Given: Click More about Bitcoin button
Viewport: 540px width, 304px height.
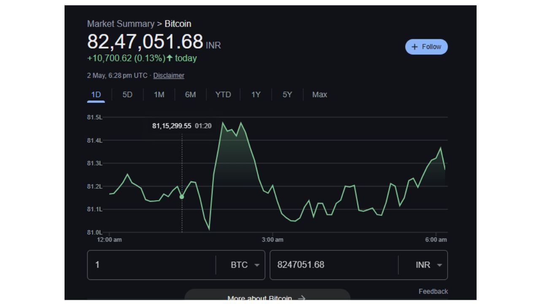Looking at the screenshot, I should click(x=267, y=296).
